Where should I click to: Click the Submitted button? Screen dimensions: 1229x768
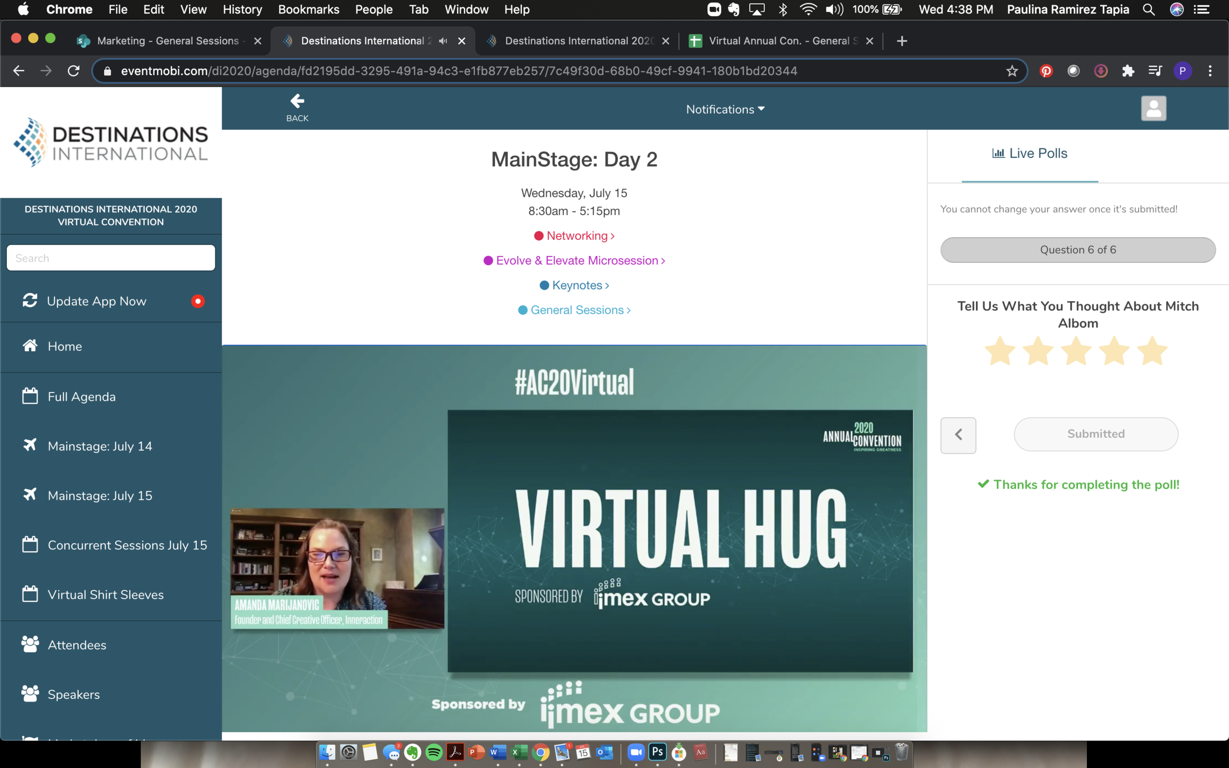[1096, 434]
